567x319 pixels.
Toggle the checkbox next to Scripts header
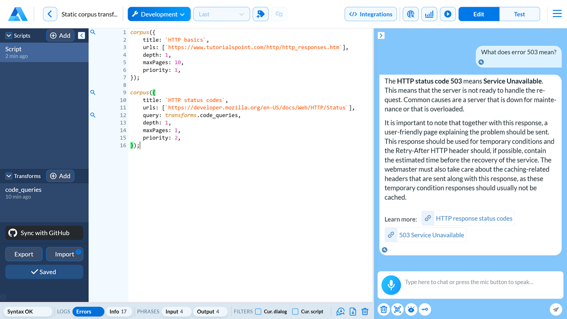8,35
